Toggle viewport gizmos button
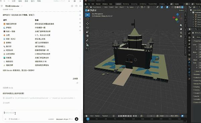Screen dimensions: 201x123 click(162, 7)
